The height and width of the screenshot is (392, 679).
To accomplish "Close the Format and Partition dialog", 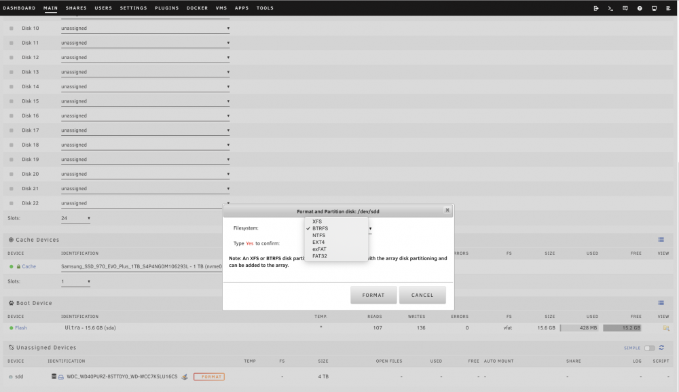I will click(x=447, y=210).
